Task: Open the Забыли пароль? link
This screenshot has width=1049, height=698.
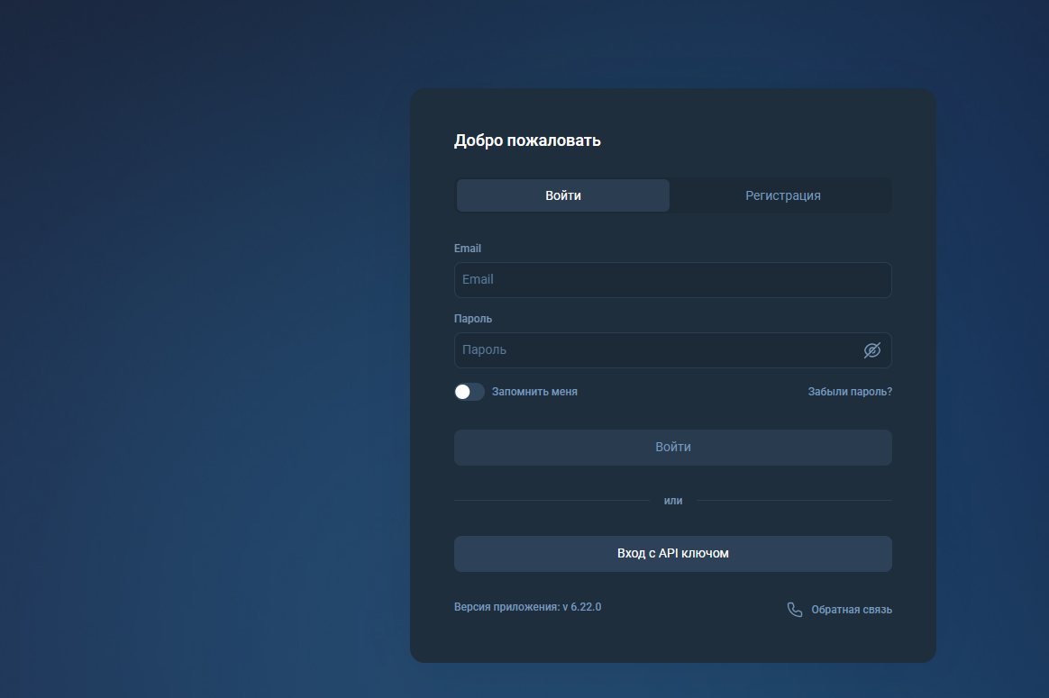Action: pyautogui.click(x=850, y=392)
